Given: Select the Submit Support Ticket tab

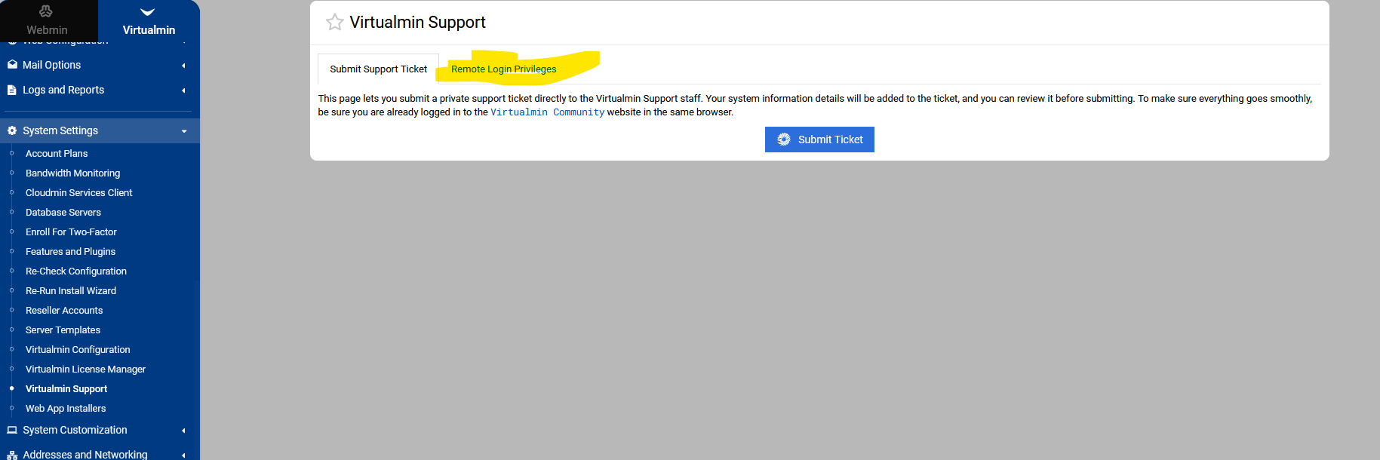Looking at the screenshot, I should [x=378, y=69].
